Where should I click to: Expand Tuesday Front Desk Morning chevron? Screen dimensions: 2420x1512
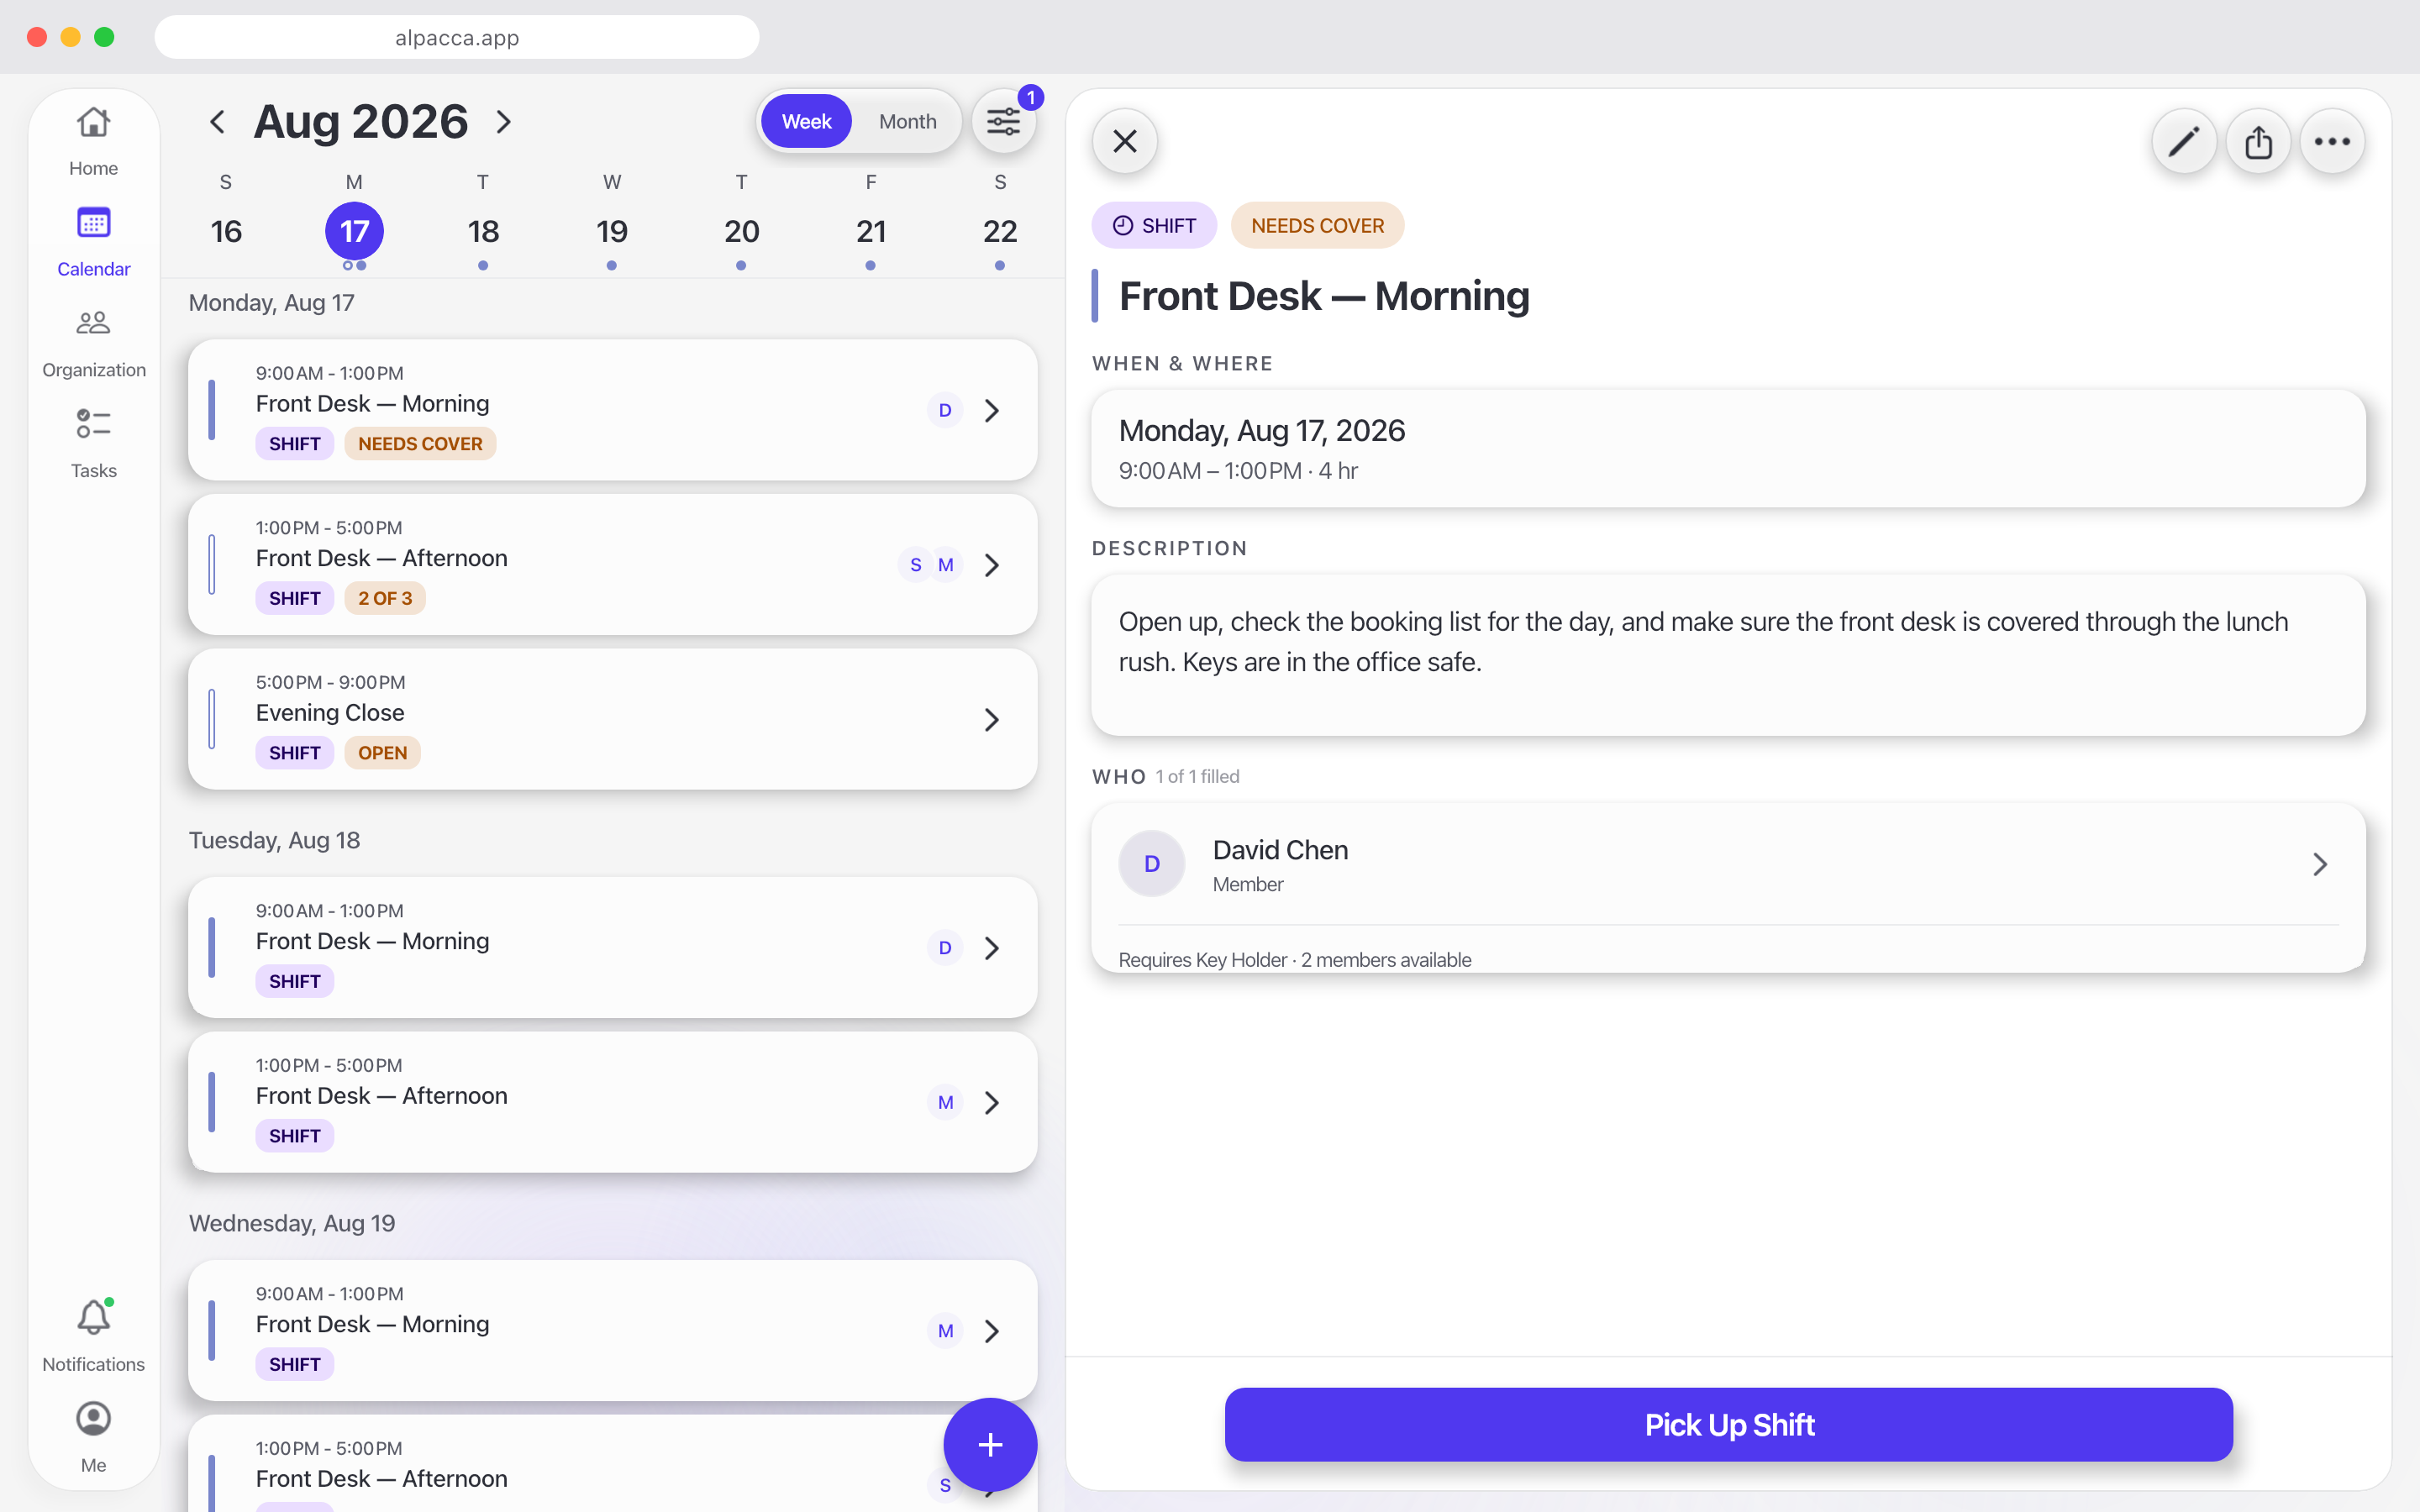coord(992,948)
